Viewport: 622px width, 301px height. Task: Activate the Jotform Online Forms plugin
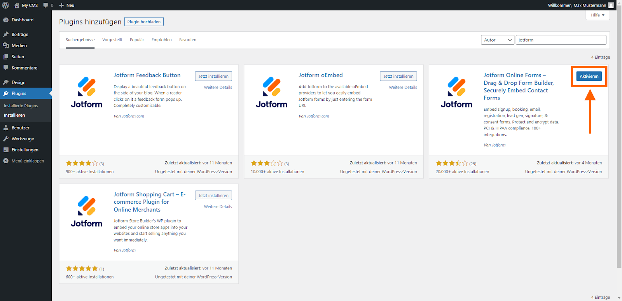[589, 76]
